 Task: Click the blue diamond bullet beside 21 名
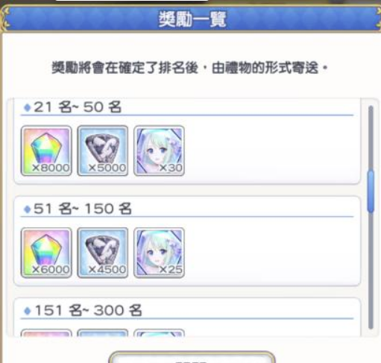(x=28, y=107)
